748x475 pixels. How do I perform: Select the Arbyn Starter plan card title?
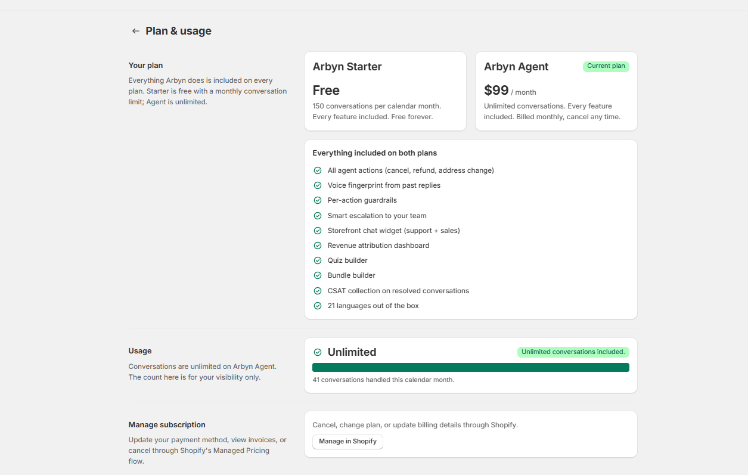coord(347,67)
